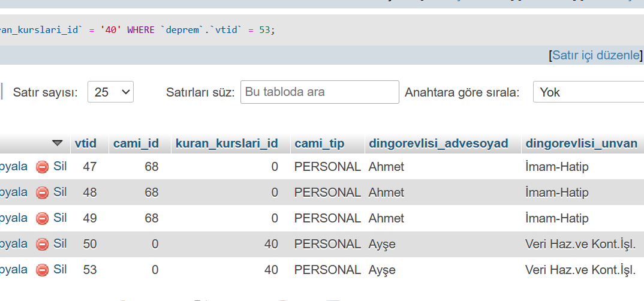Sort by the cami_id column header
Image resolution: width=644 pixels, height=301 pixels.
[136, 143]
